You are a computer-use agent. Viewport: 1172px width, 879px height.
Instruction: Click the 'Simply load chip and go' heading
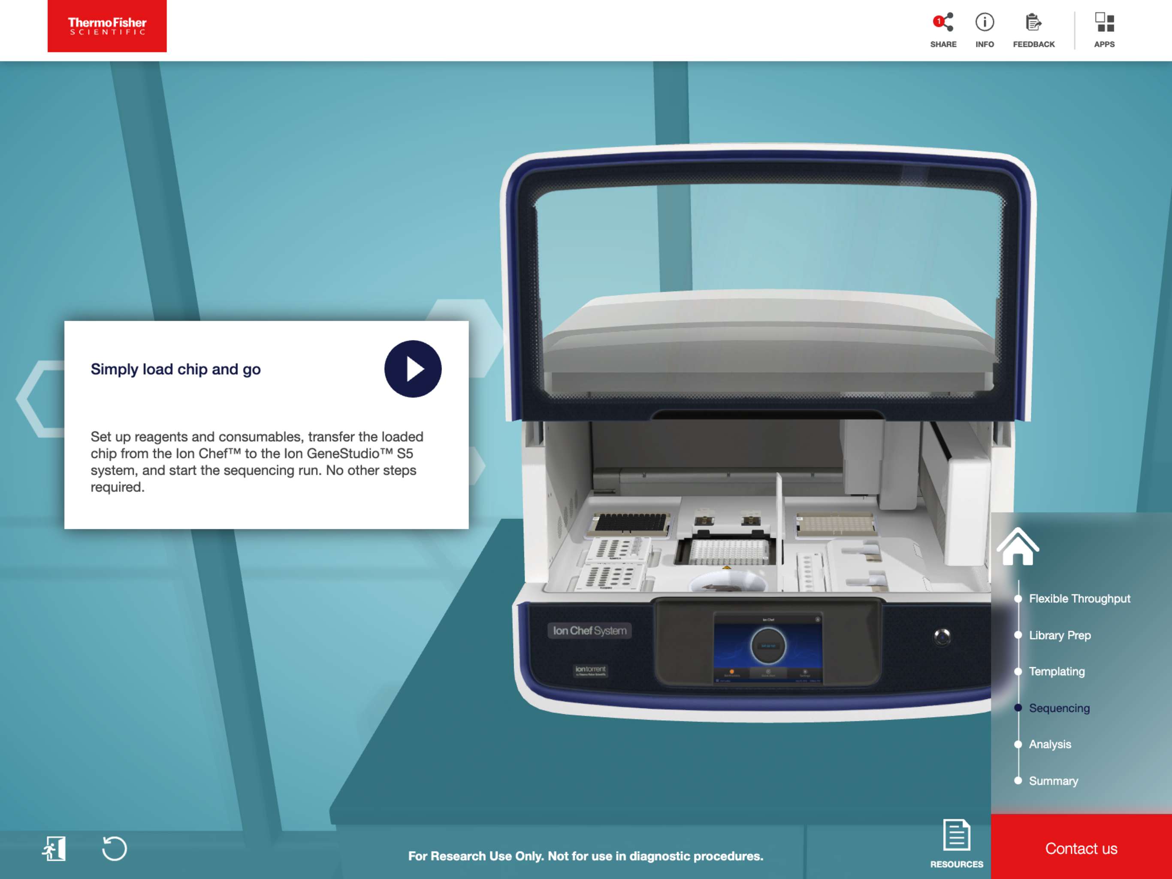tap(175, 369)
